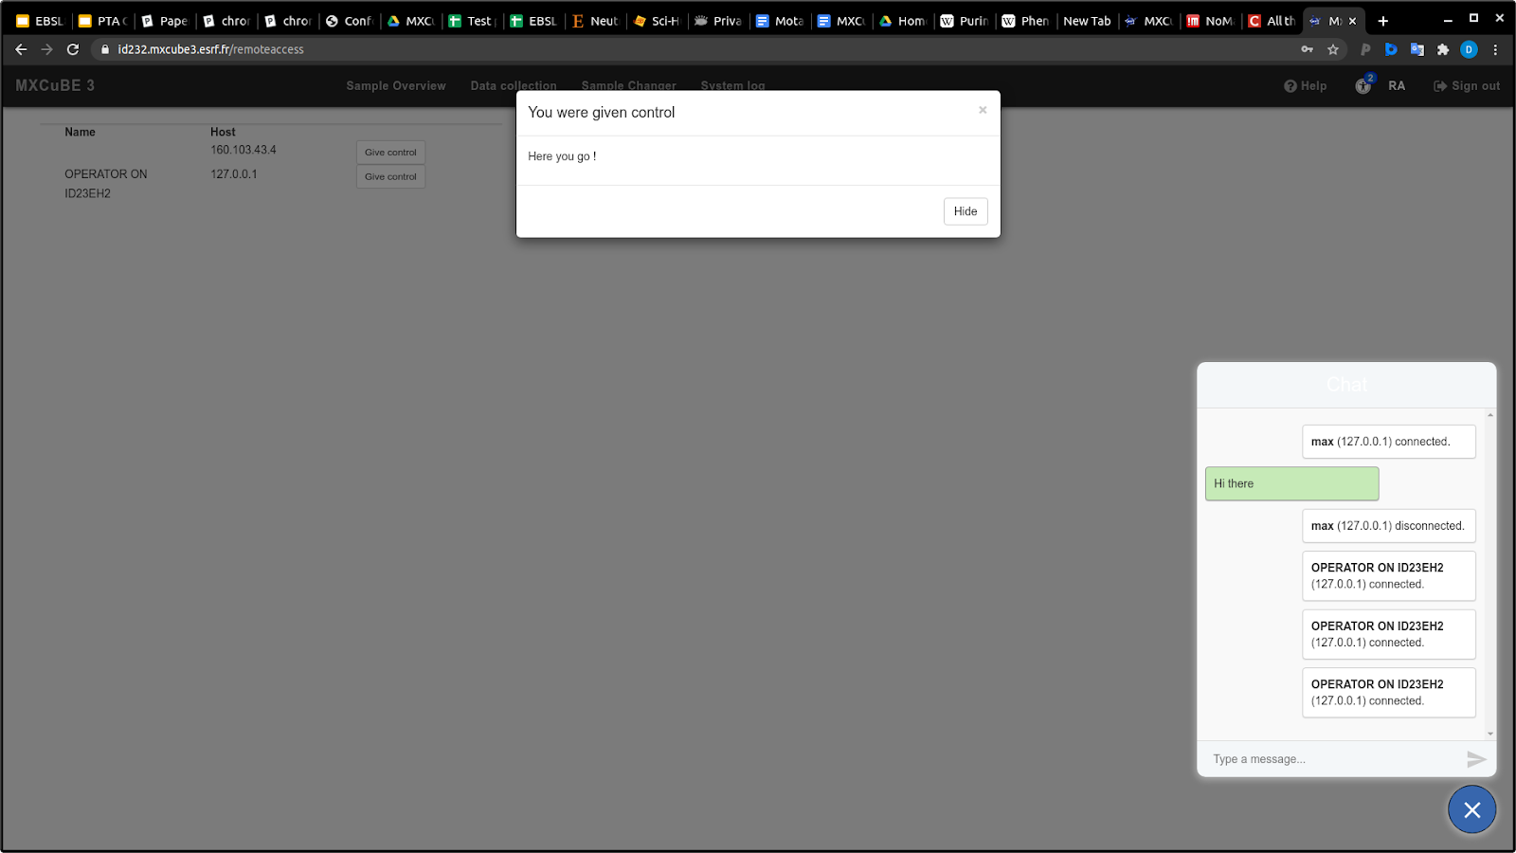Switch to the Purin Wikipedia tab
This screenshot has height=853, width=1516.
(965, 21)
